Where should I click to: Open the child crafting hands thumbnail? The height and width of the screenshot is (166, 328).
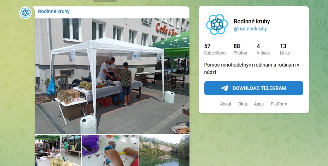(x=110, y=150)
